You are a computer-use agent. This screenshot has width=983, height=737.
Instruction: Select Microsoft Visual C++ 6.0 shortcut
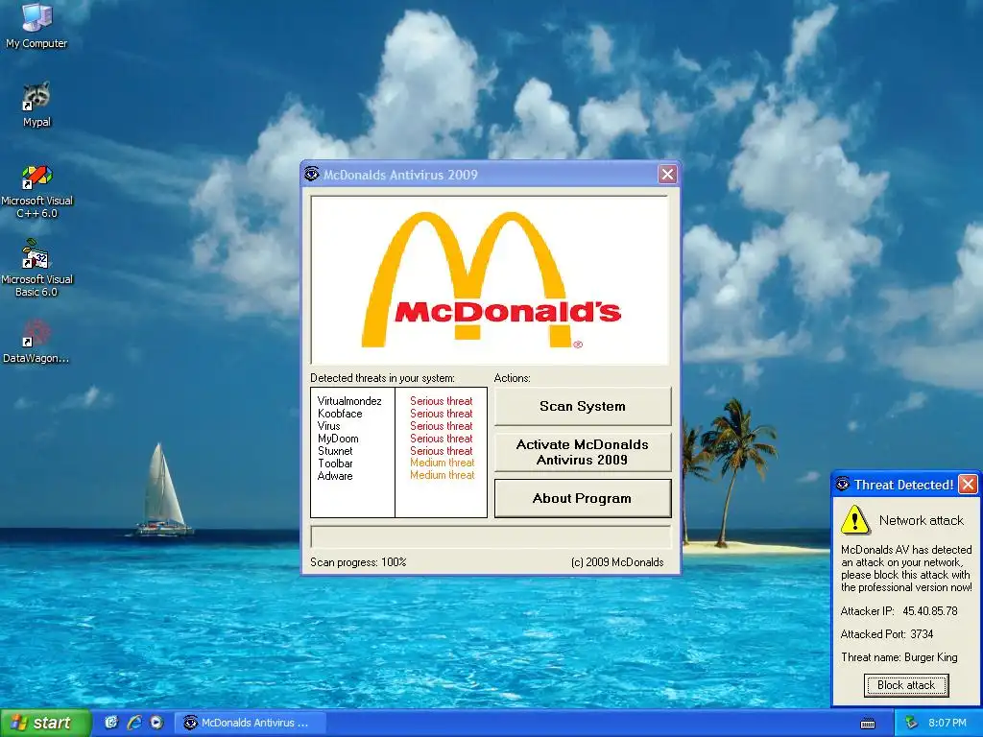point(36,192)
